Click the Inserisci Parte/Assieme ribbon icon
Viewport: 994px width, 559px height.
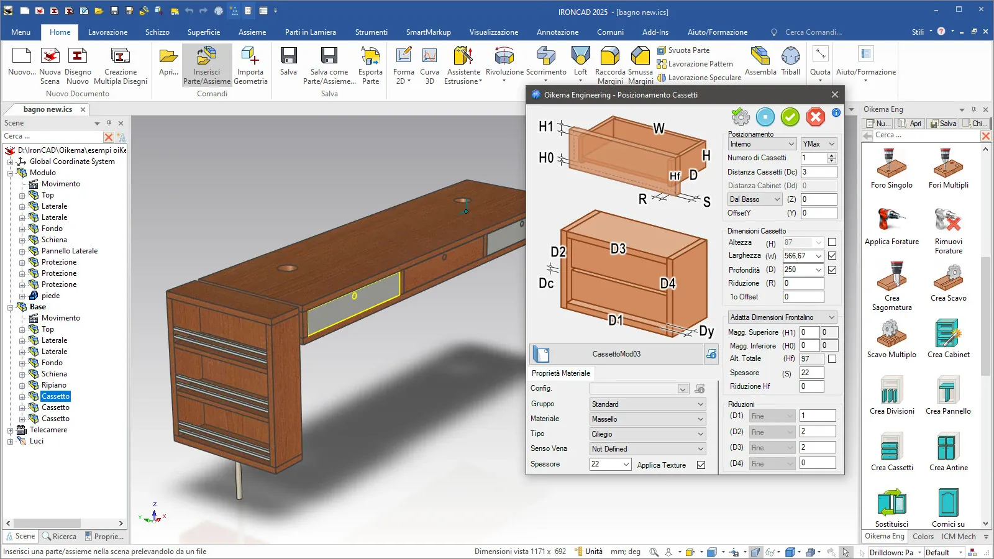207,65
